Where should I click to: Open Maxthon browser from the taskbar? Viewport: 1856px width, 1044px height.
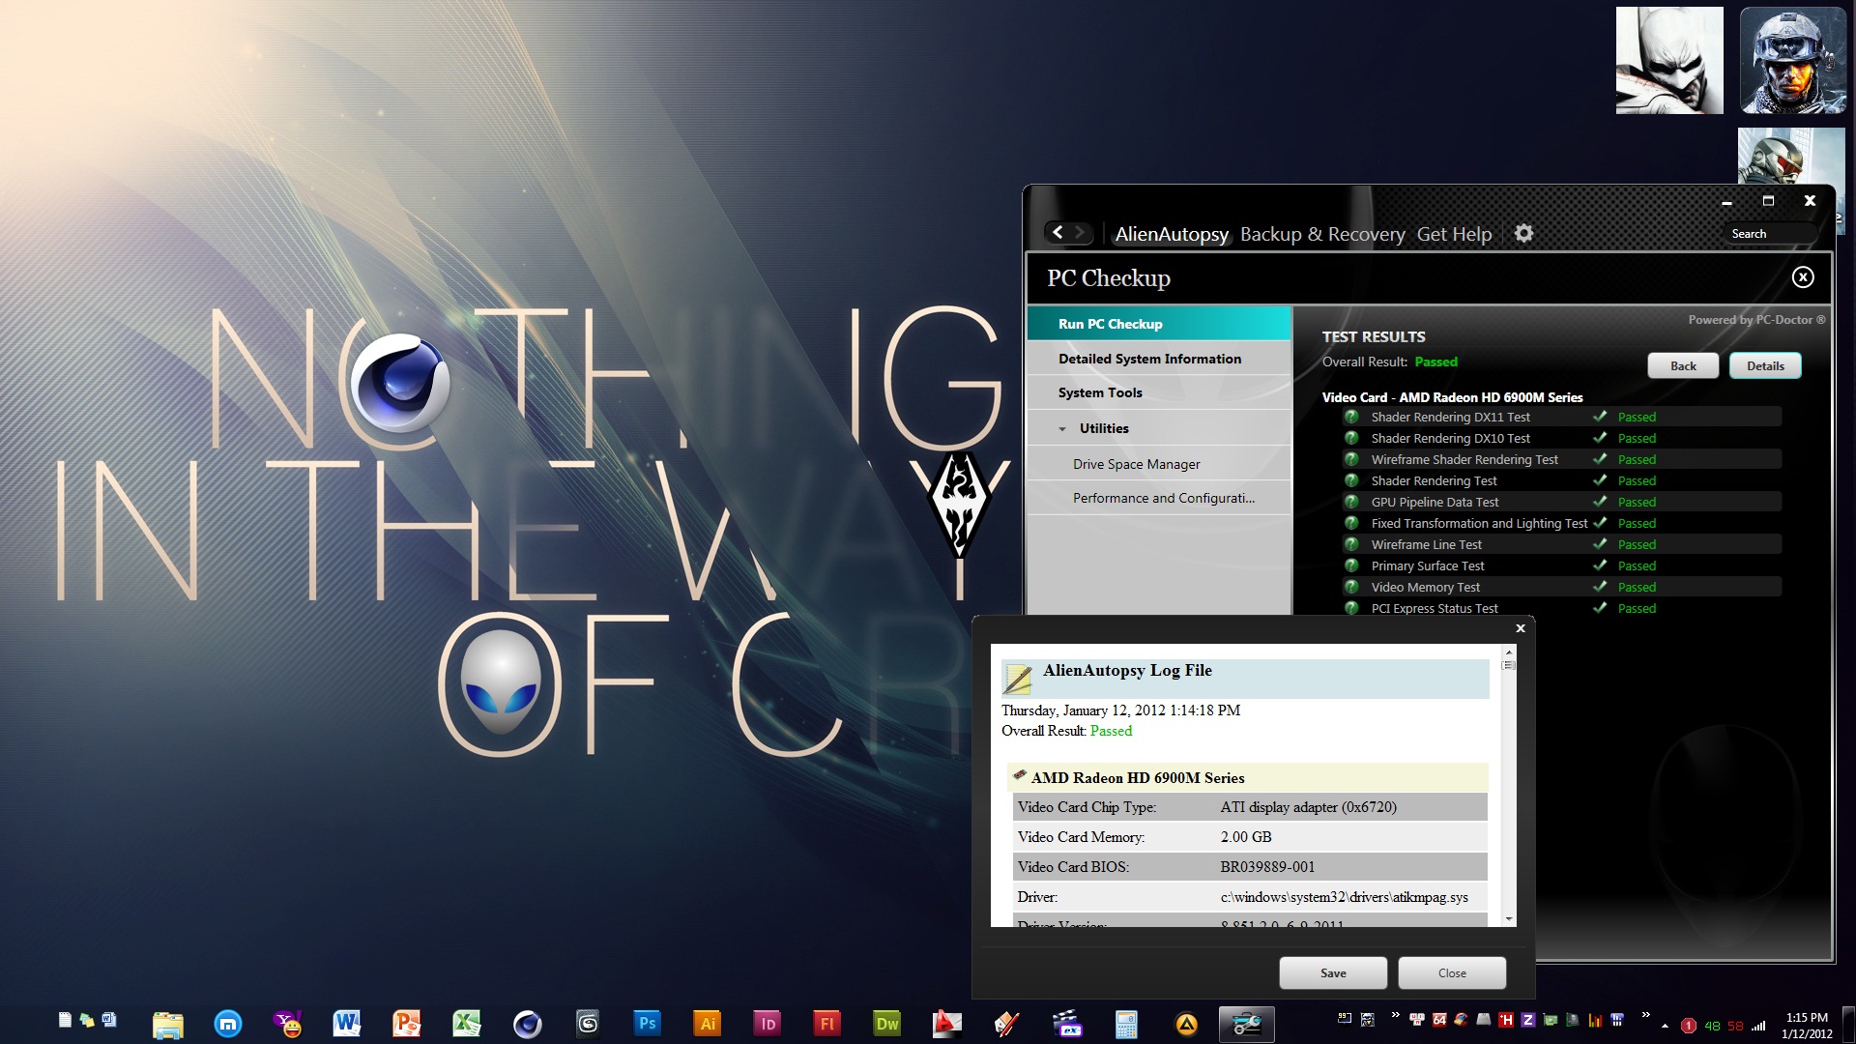click(227, 1024)
